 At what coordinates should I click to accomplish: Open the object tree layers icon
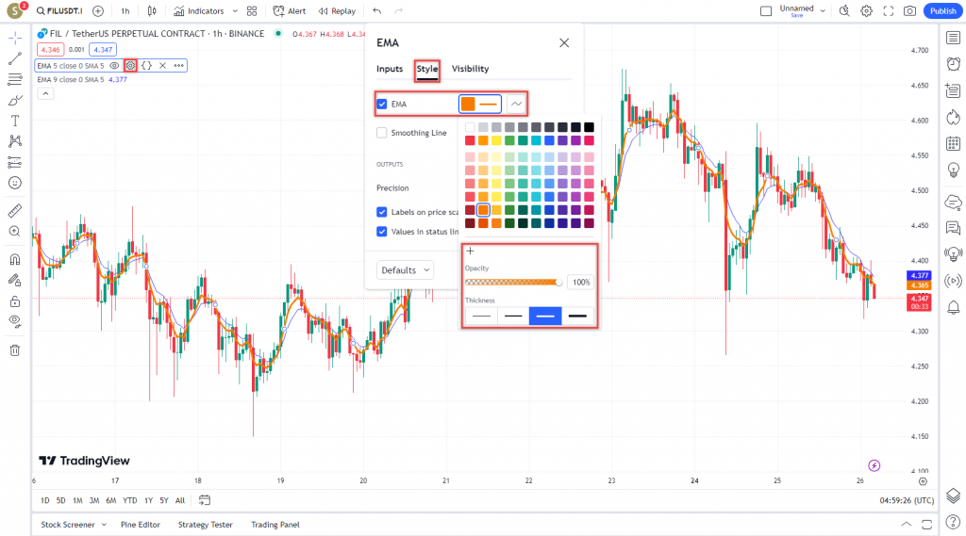click(x=953, y=495)
